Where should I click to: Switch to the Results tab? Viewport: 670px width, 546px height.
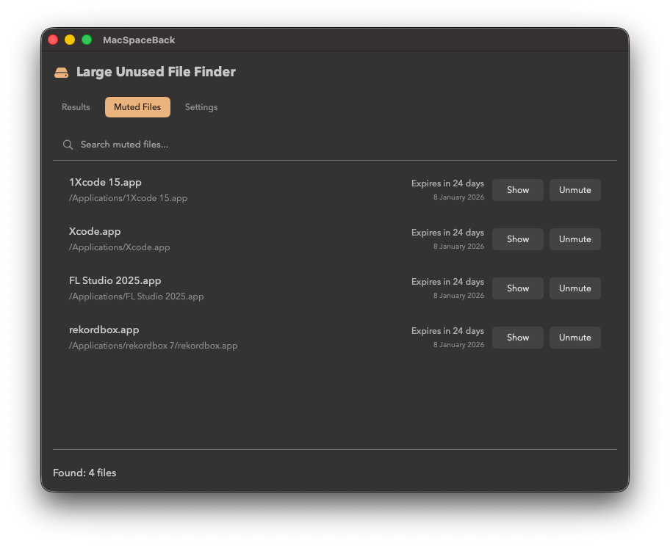[76, 107]
